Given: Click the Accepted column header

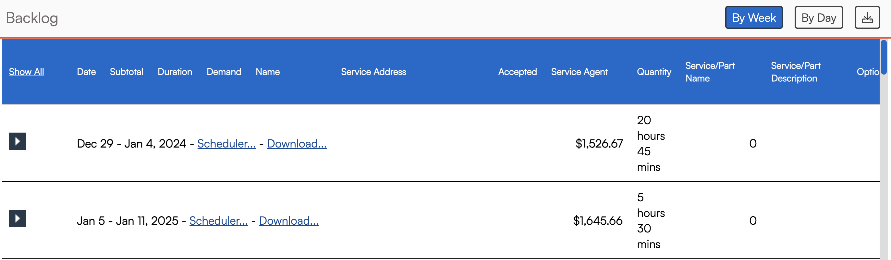Looking at the screenshot, I should click(517, 72).
